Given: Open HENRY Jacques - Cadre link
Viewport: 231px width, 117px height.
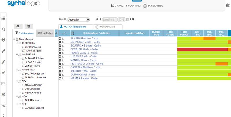Looking at the screenshot, I should (84, 53).
